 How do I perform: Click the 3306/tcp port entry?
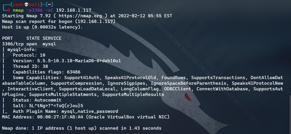click(13, 44)
